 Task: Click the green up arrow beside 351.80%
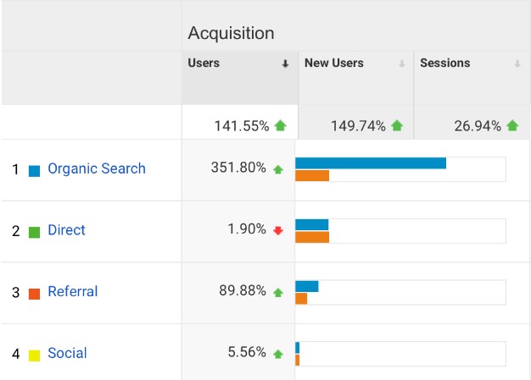coord(277,169)
